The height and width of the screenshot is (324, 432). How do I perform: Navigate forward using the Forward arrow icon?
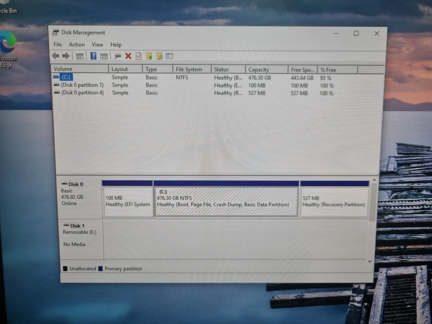coord(66,55)
